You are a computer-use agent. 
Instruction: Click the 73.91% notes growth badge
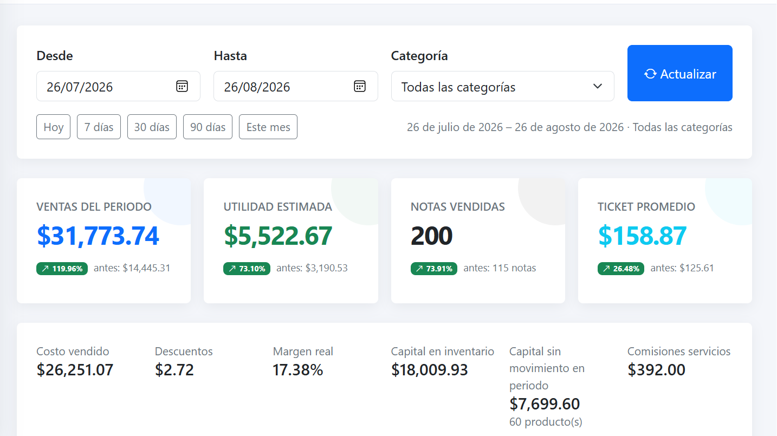click(x=434, y=269)
